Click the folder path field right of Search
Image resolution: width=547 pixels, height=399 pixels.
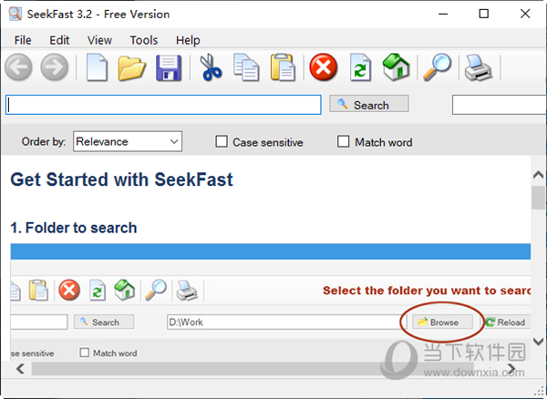point(500,105)
